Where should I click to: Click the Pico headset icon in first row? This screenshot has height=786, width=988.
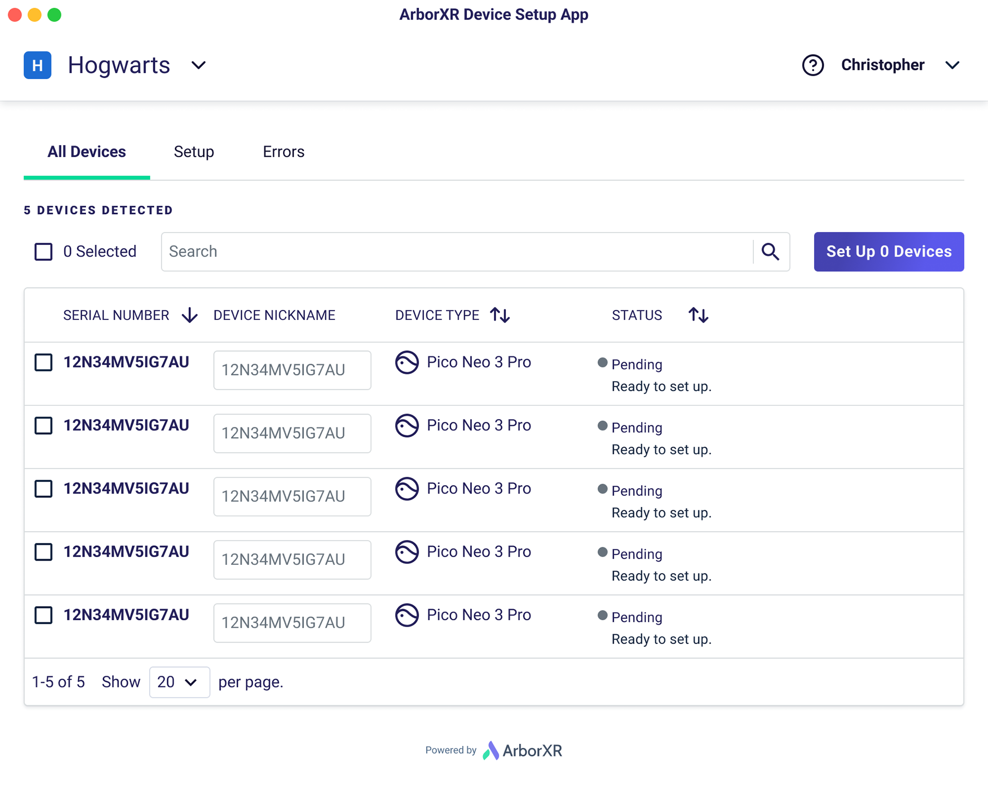[407, 362]
